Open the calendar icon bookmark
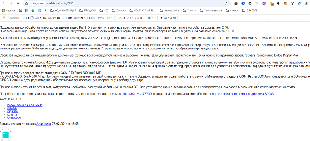The height and width of the screenshot is (141, 310). pyautogui.click(x=27, y=10)
